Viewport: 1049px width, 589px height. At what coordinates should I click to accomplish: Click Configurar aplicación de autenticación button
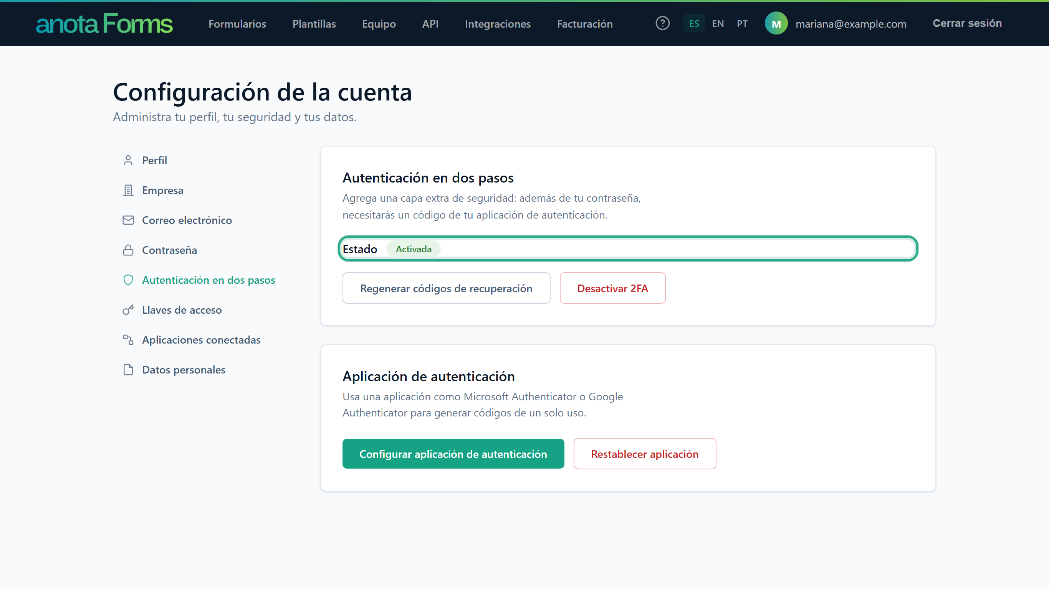[x=453, y=454]
